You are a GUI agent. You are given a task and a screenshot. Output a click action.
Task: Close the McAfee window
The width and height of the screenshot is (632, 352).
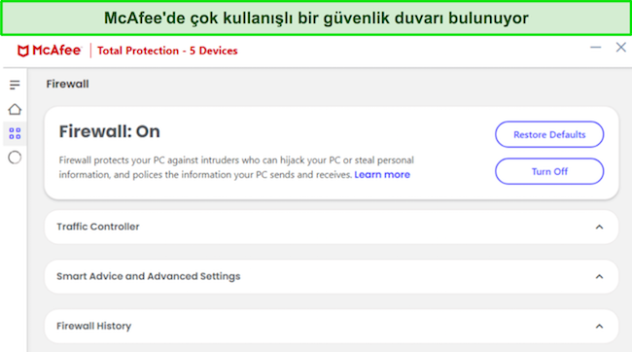point(620,48)
